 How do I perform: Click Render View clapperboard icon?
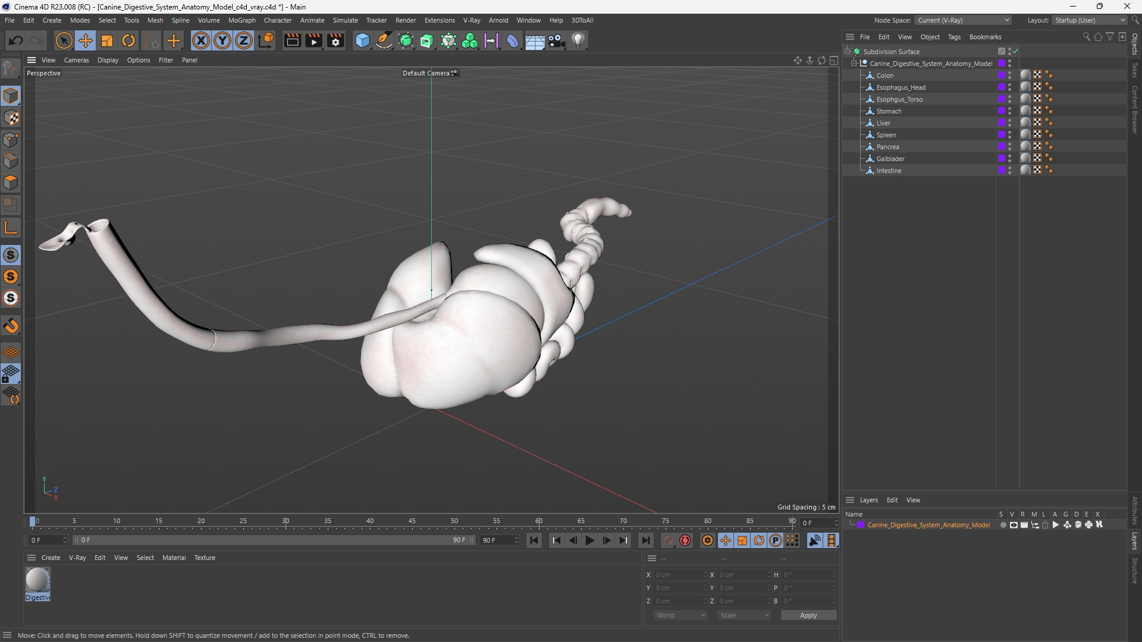292,40
